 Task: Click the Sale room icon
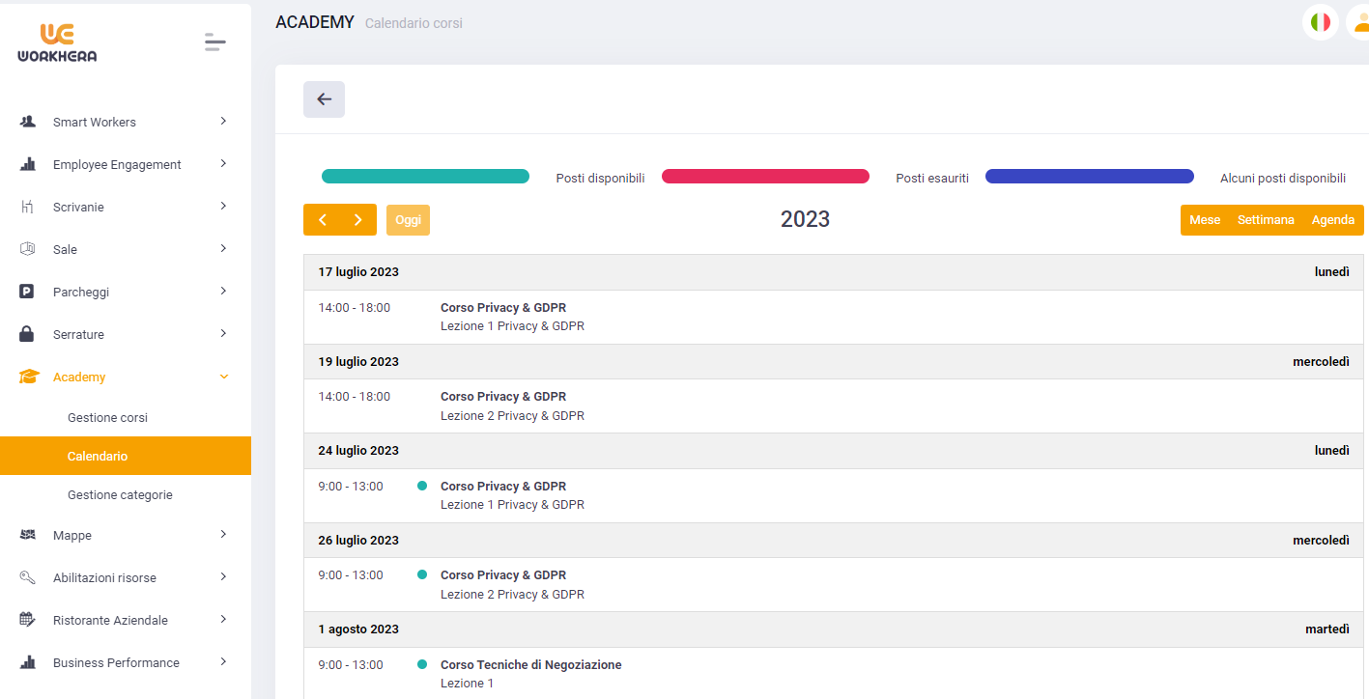(x=28, y=249)
